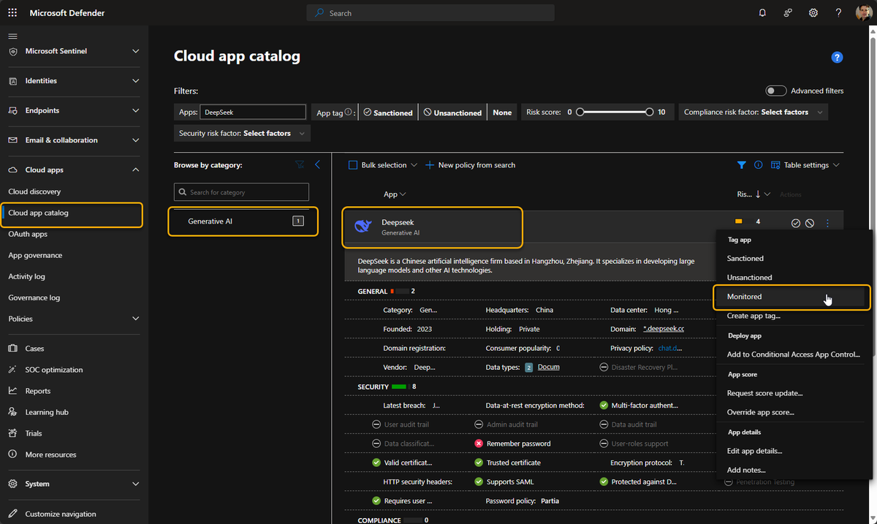This screenshot has width=877, height=524.
Task: Collapse the navigation hamburger menu
Action: pyautogui.click(x=13, y=36)
